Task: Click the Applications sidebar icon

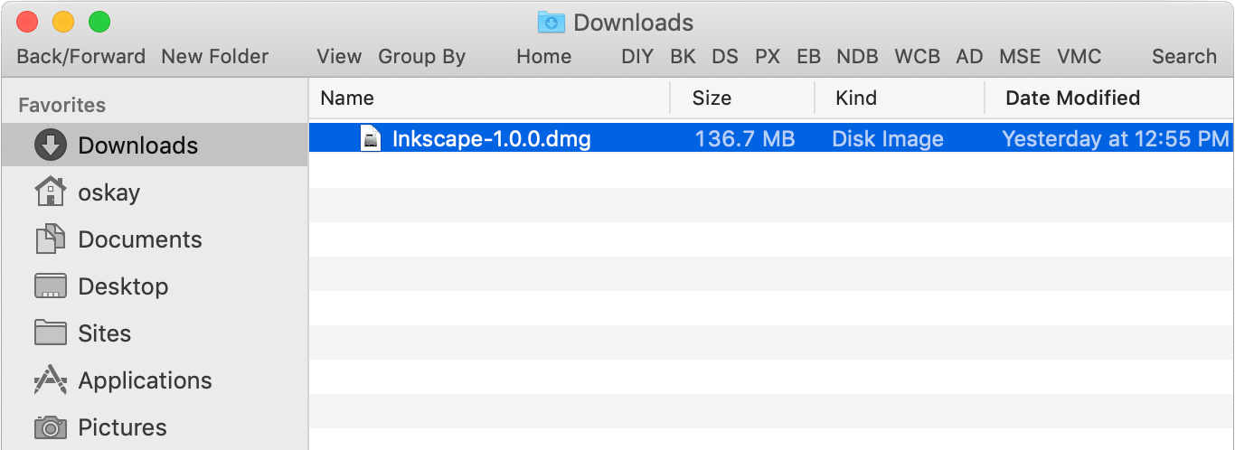Action: point(51,380)
